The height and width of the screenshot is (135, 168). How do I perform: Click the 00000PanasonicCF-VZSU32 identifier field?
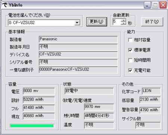pyautogui.click(x=78, y=70)
